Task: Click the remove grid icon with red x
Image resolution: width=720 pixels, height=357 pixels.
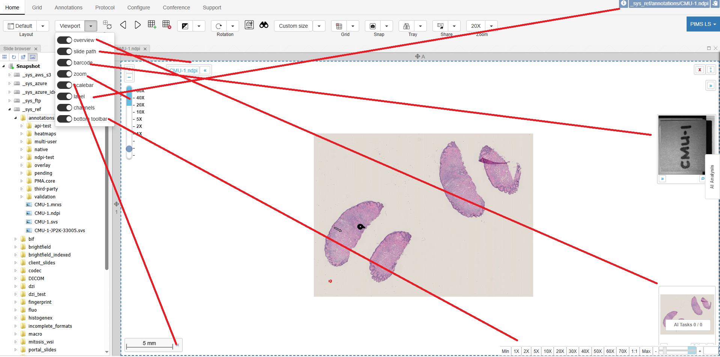Action: pyautogui.click(x=167, y=25)
